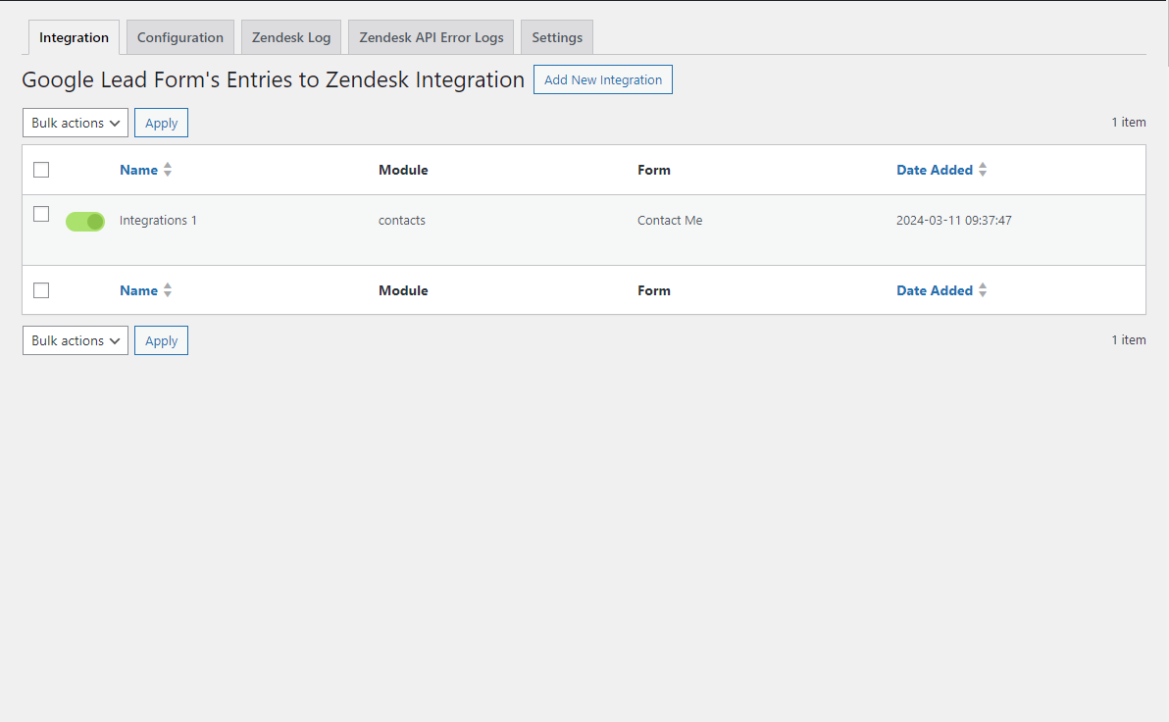1169x722 pixels.
Task: View the Zendesk API Error Logs tab
Action: 431,37
